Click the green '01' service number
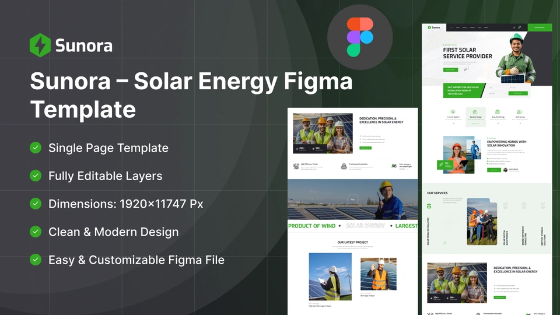560x315 pixels. click(429, 206)
